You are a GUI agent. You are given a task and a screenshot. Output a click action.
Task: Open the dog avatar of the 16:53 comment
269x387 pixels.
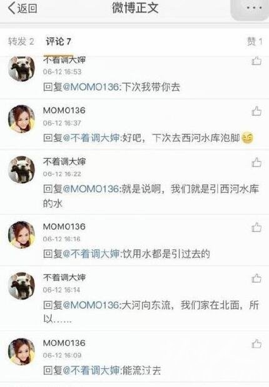tap(21, 68)
